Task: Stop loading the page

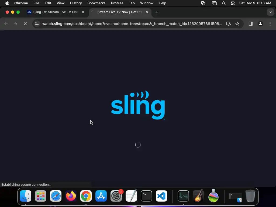Action: tap(25, 24)
